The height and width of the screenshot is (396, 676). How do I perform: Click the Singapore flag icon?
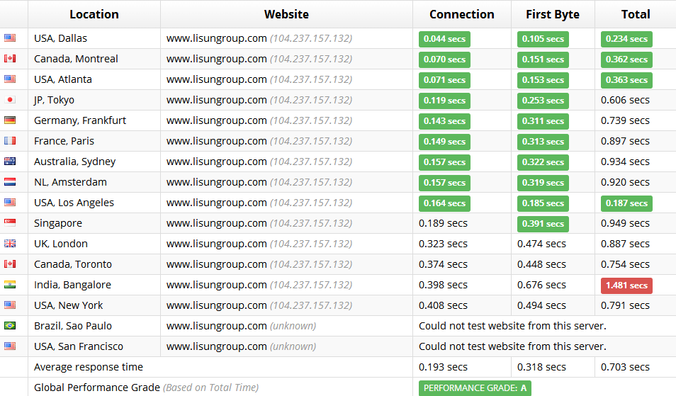click(10, 222)
